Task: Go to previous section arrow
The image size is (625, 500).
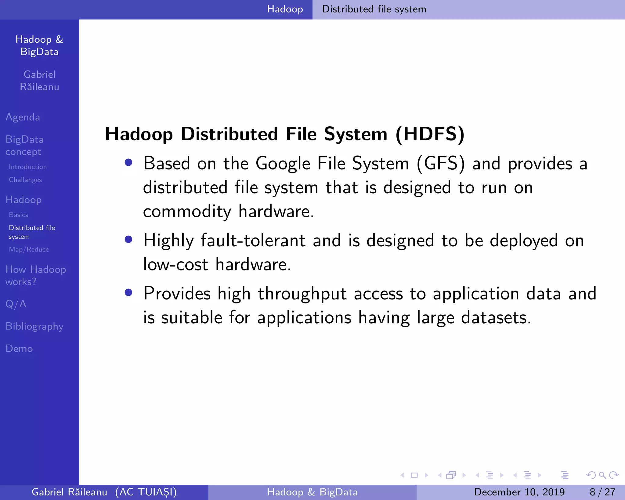Action: click(515, 475)
